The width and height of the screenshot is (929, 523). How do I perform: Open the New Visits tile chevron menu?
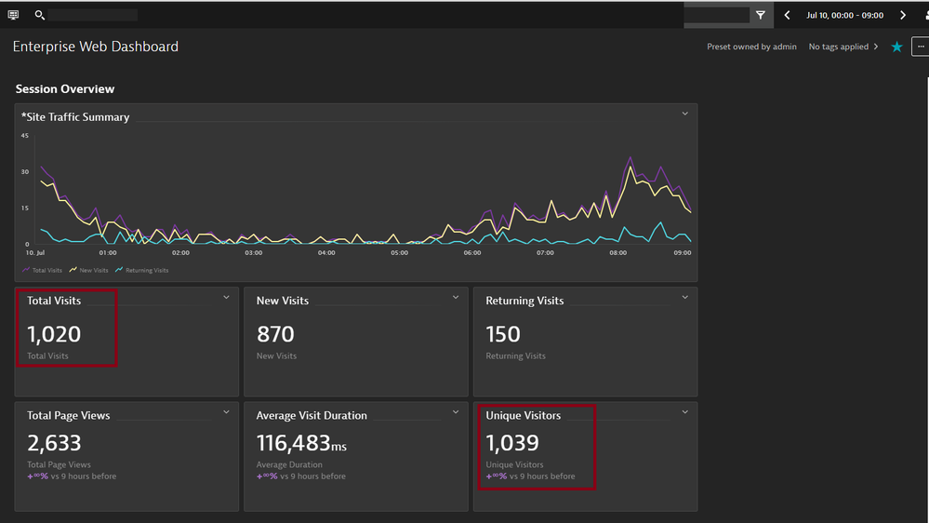456,298
